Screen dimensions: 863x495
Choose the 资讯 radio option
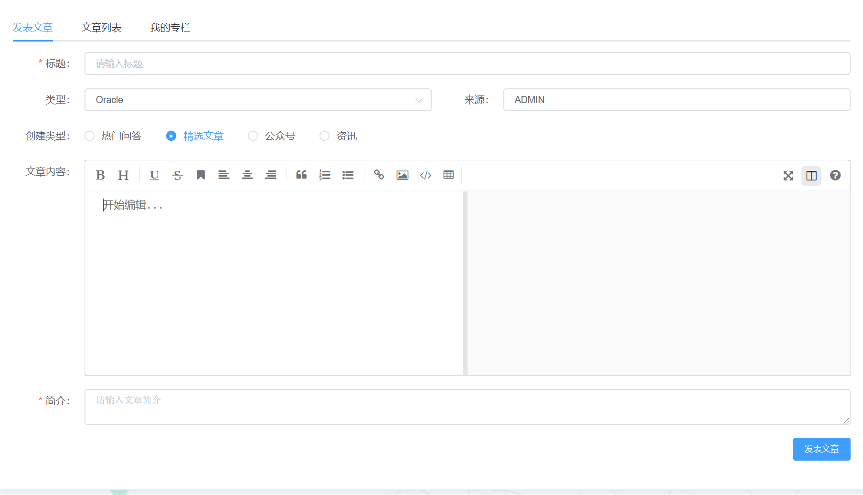338,136
